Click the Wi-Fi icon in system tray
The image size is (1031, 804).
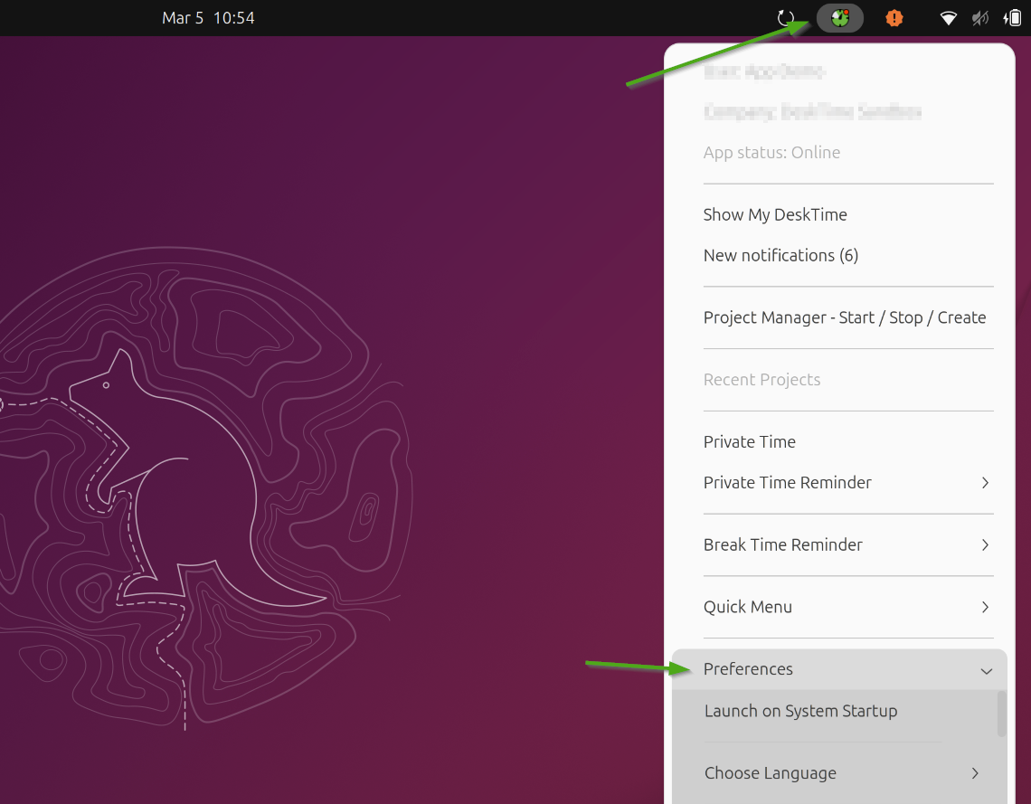pos(948,18)
